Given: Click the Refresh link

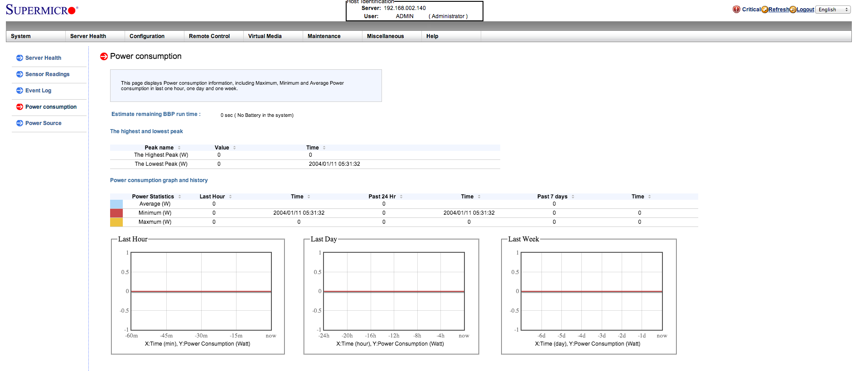Looking at the screenshot, I should click(779, 10).
